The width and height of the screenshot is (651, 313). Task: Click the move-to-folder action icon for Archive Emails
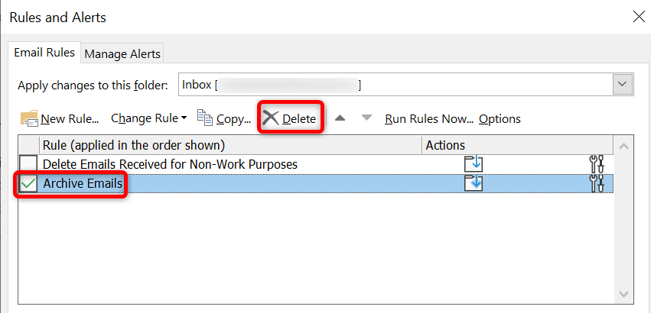click(x=474, y=183)
